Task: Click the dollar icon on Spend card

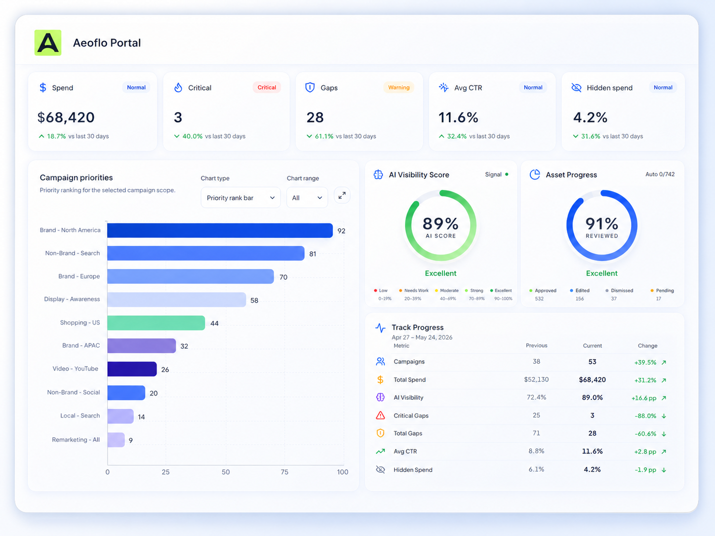Action: coord(43,87)
